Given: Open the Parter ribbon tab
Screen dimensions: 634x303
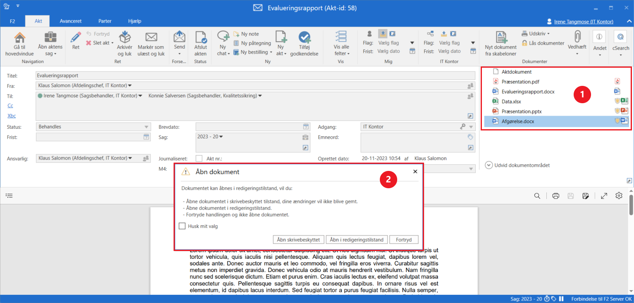Looking at the screenshot, I should (x=105, y=21).
